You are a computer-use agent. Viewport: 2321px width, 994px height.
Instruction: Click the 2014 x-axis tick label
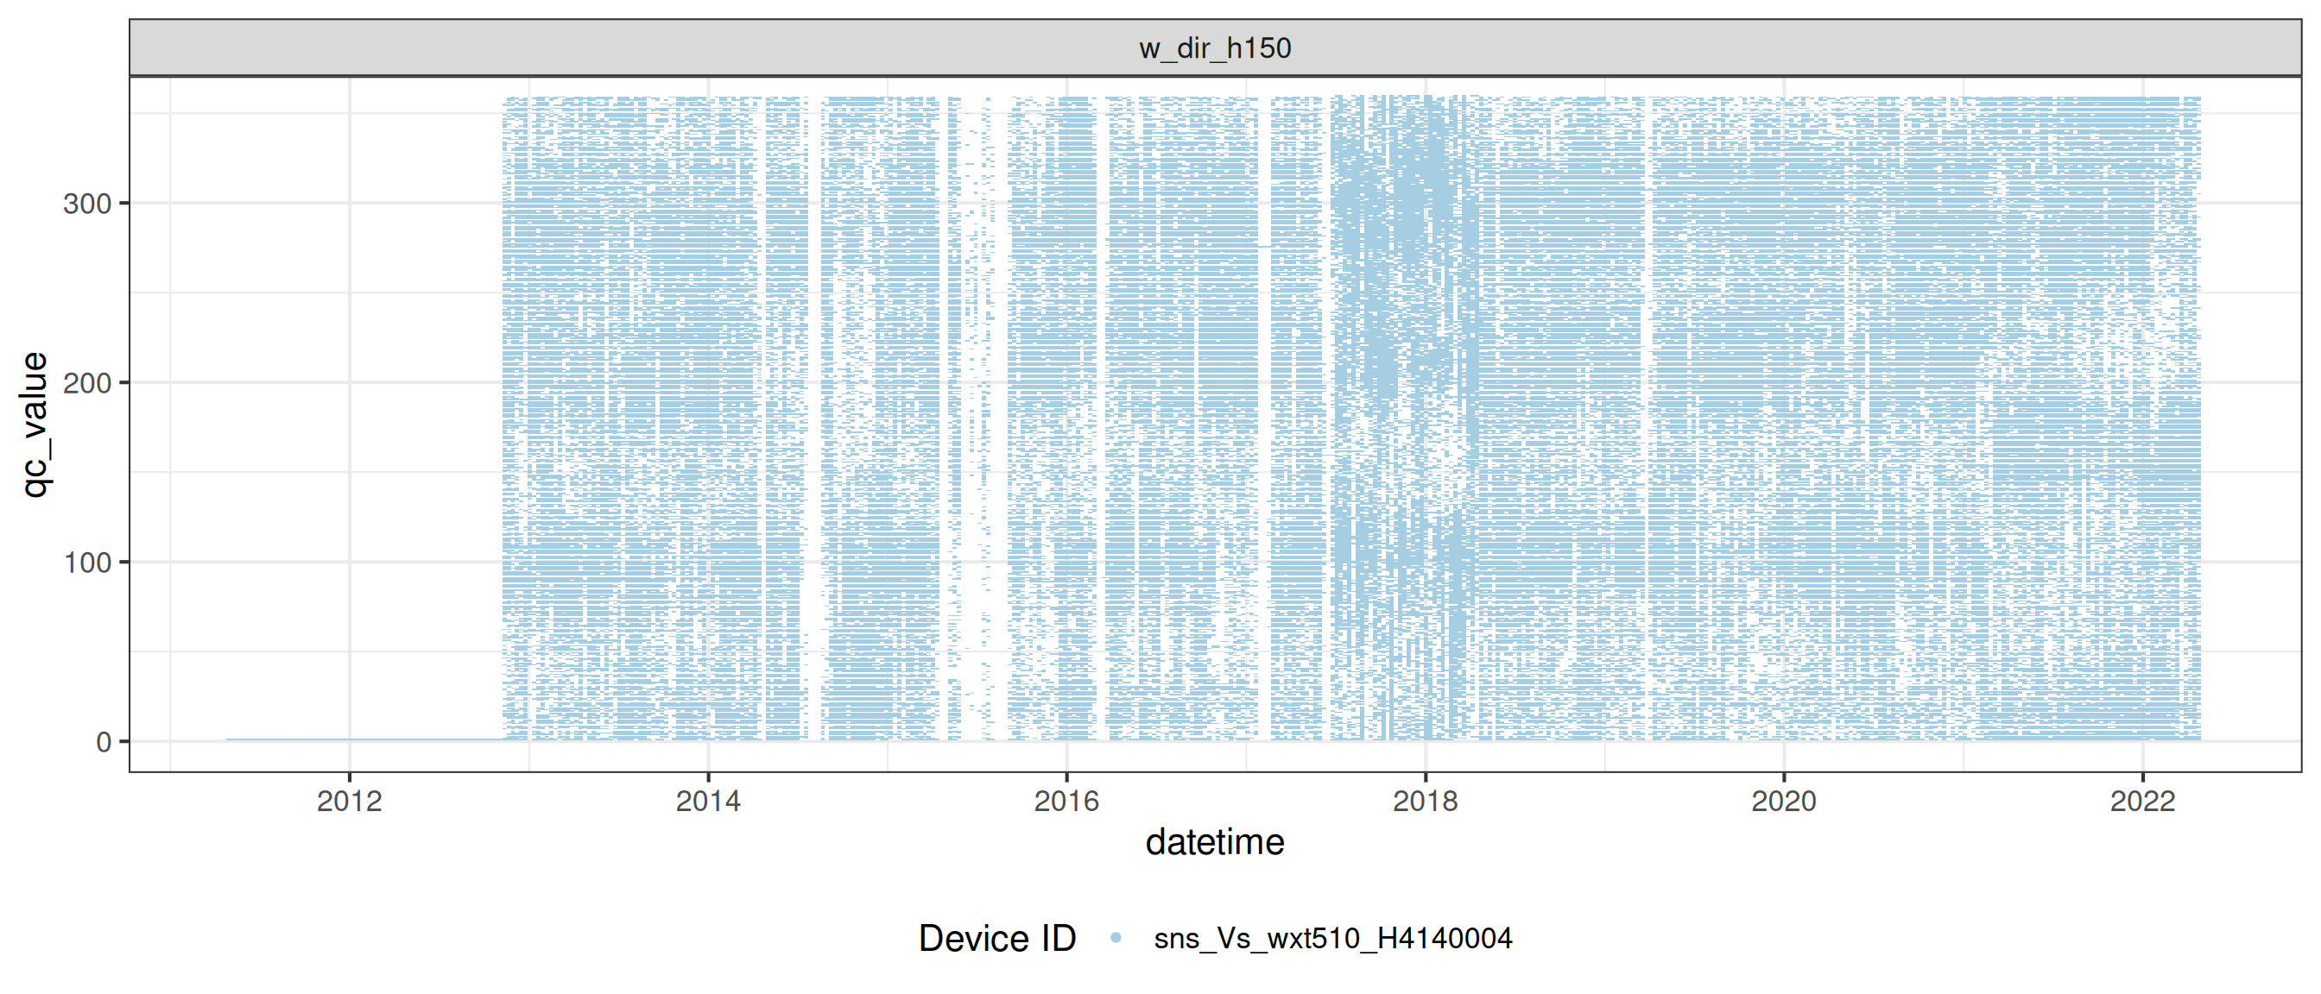click(x=708, y=801)
